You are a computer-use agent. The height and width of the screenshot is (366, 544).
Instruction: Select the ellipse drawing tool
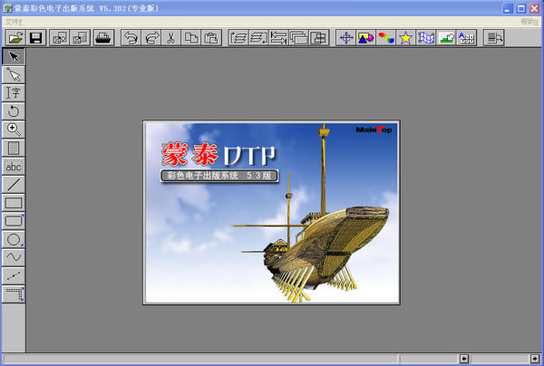pyautogui.click(x=14, y=239)
